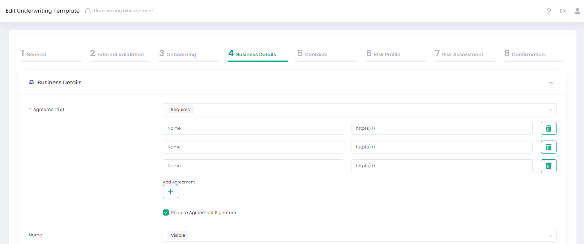Delete the third agreement row with trash icon
Screen dimensions: 584x244
(549, 166)
